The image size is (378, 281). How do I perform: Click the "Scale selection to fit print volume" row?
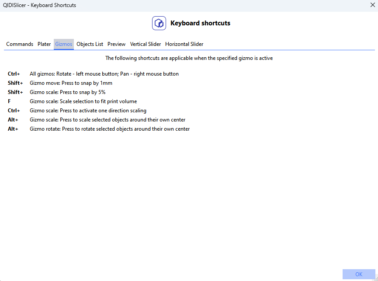point(83,101)
